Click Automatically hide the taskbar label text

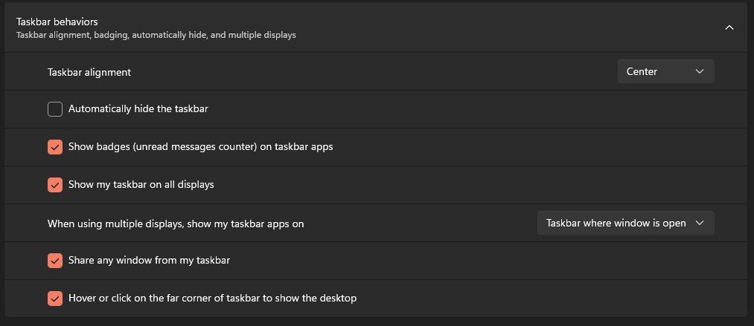[138, 109]
